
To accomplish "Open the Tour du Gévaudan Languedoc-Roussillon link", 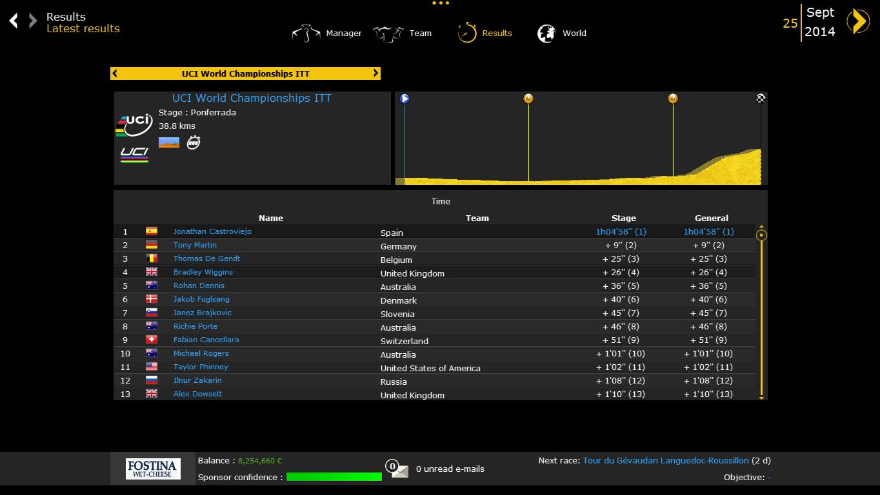I will [x=666, y=461].
